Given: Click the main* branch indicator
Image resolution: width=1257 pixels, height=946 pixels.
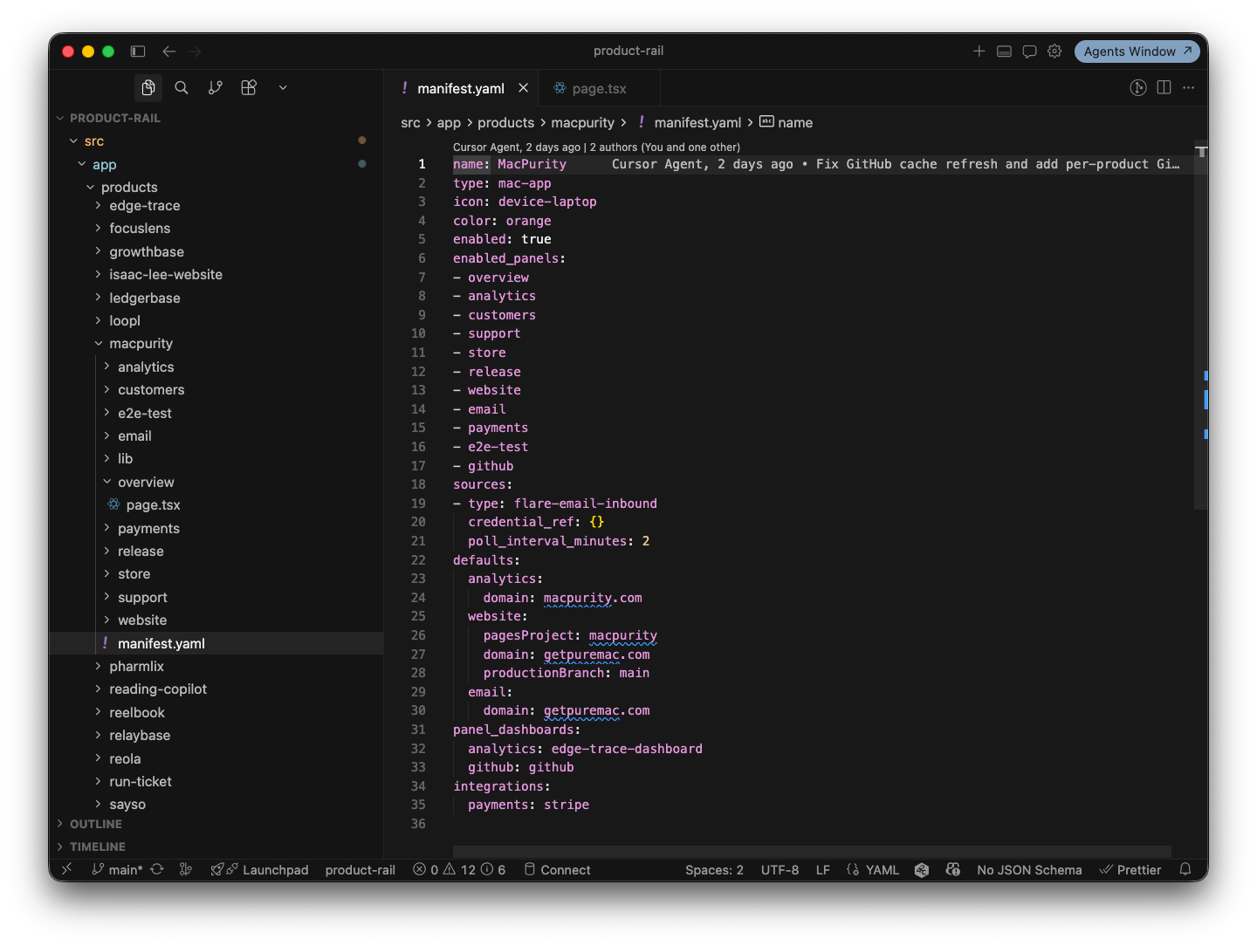Looking at the screenshot, I should coord(117,870).
